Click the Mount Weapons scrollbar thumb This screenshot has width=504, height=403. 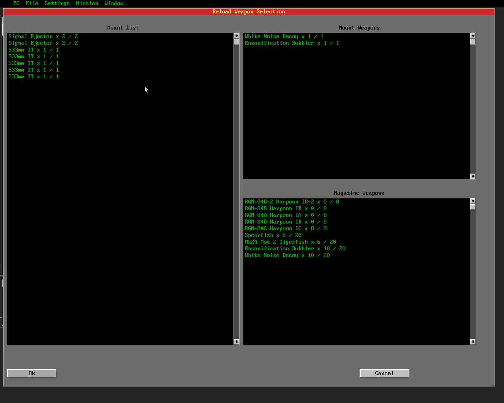pos(473,42)
